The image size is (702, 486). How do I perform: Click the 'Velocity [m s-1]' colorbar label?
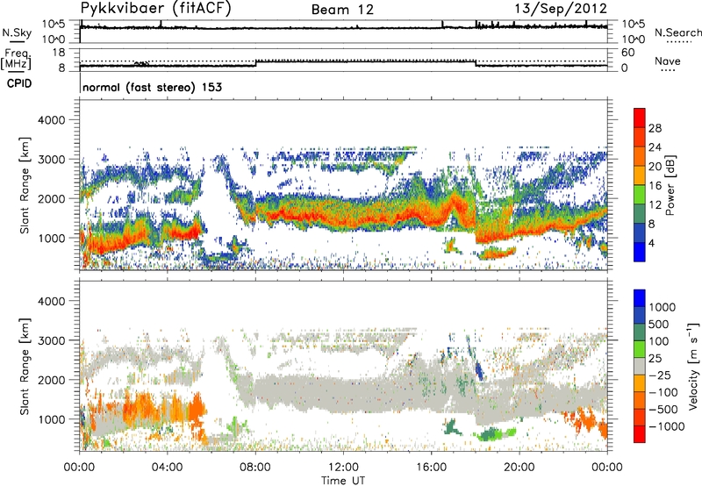693,366
